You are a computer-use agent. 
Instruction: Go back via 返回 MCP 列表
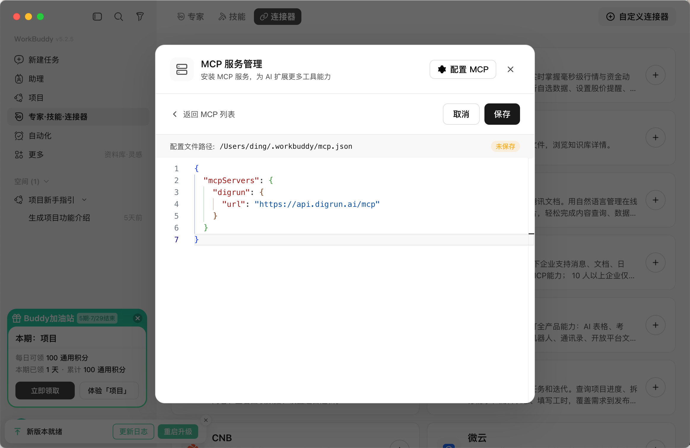204,114
